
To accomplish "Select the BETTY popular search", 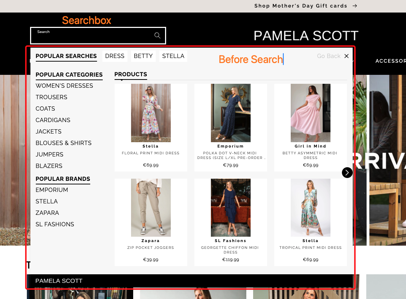I will [143, 56].
